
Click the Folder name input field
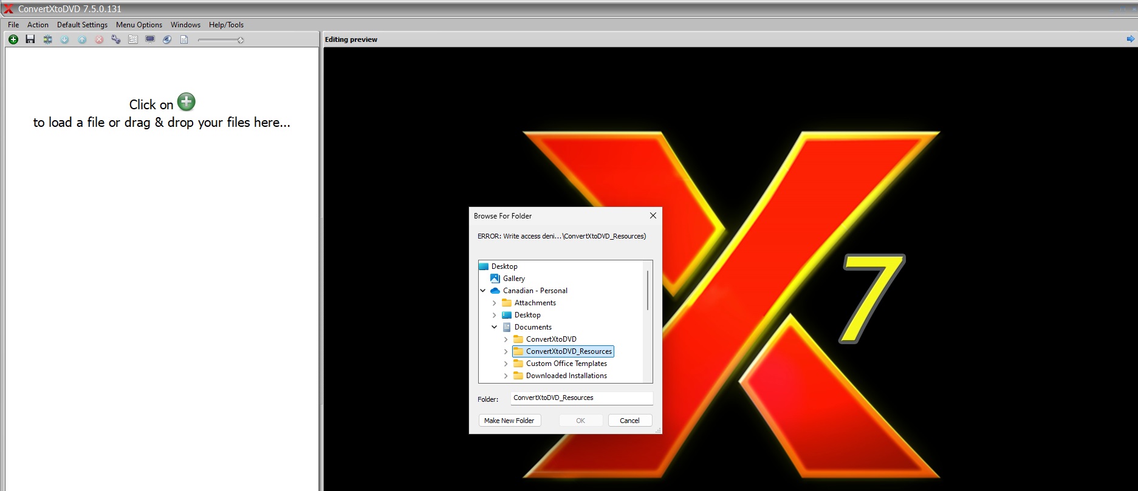[x=581, y=398]
